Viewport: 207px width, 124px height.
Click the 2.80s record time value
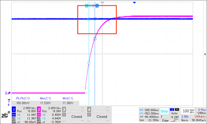185,117
